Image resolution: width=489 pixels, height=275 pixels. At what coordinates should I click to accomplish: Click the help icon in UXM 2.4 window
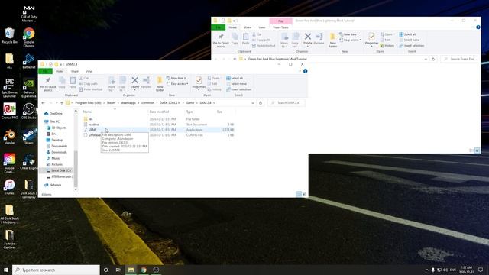click(306, 71)
